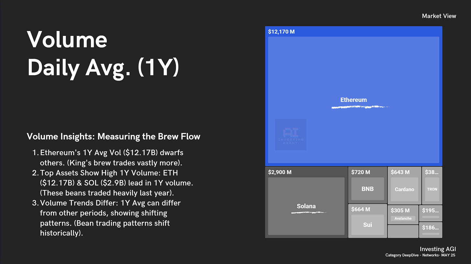Click the Investing AGI footer text
The height and width of the screenshot is (264, 471).
438,249
